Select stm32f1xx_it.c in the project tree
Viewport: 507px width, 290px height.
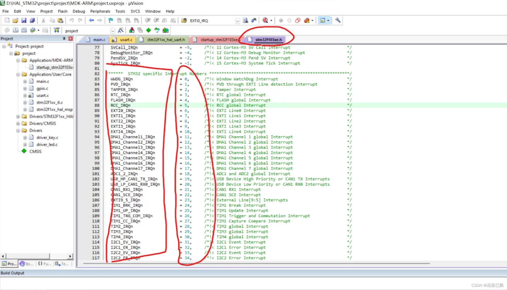50,102
